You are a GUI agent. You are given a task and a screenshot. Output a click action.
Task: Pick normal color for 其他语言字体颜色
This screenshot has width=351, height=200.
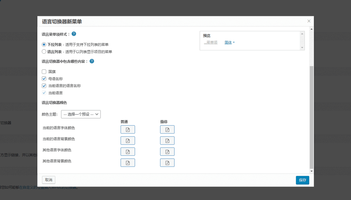point(128,152)
